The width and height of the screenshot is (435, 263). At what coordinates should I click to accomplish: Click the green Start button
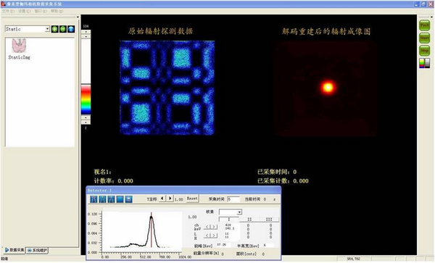pos(424,38)
